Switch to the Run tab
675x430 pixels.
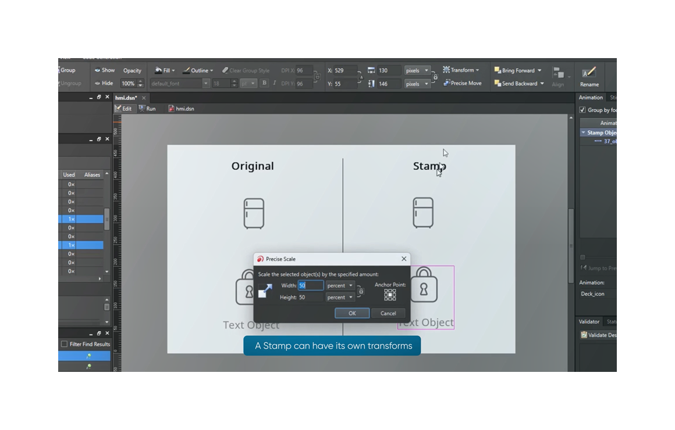[x=147, y=109]
